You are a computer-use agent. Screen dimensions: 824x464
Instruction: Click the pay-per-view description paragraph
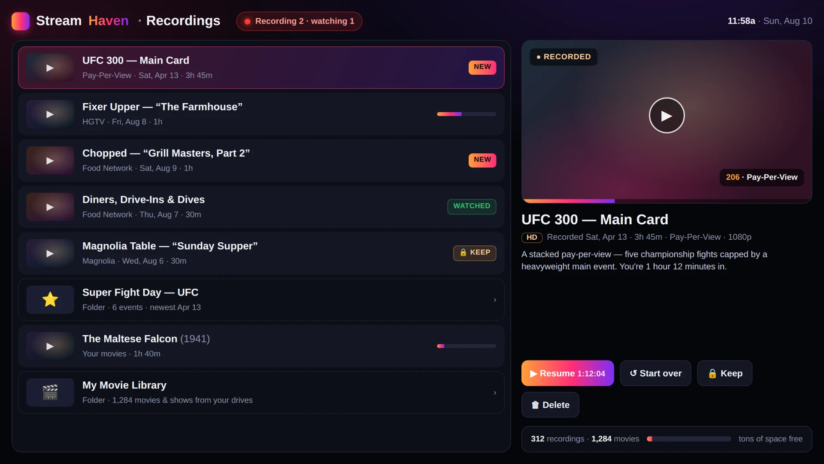coord(644,260)
